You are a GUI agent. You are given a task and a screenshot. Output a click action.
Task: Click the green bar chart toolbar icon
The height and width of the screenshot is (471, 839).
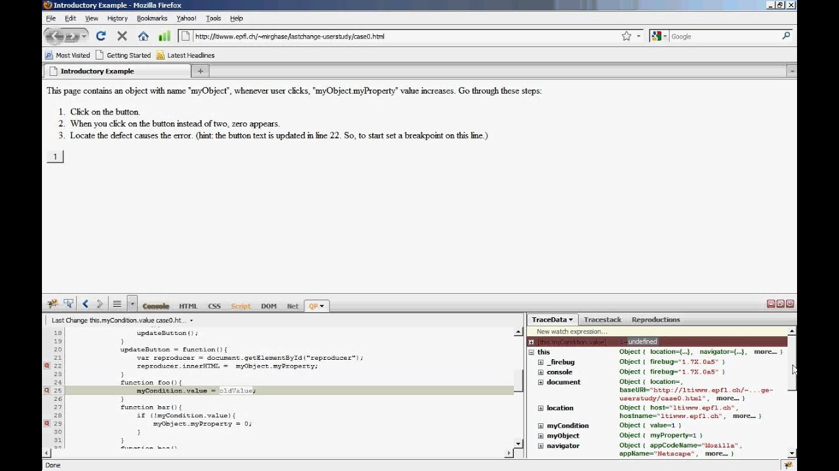point(165,36)
